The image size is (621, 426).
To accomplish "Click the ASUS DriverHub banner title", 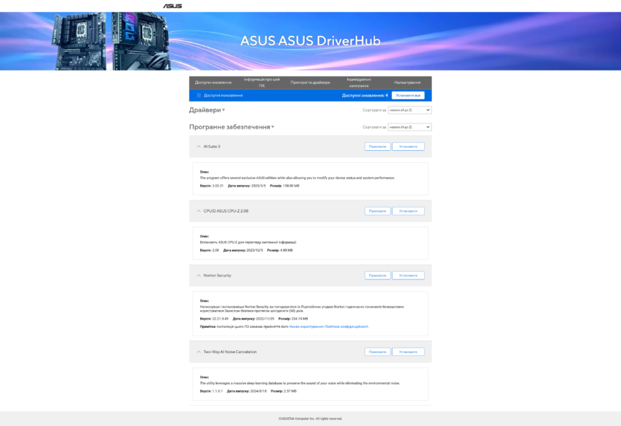I will (310, 41).
